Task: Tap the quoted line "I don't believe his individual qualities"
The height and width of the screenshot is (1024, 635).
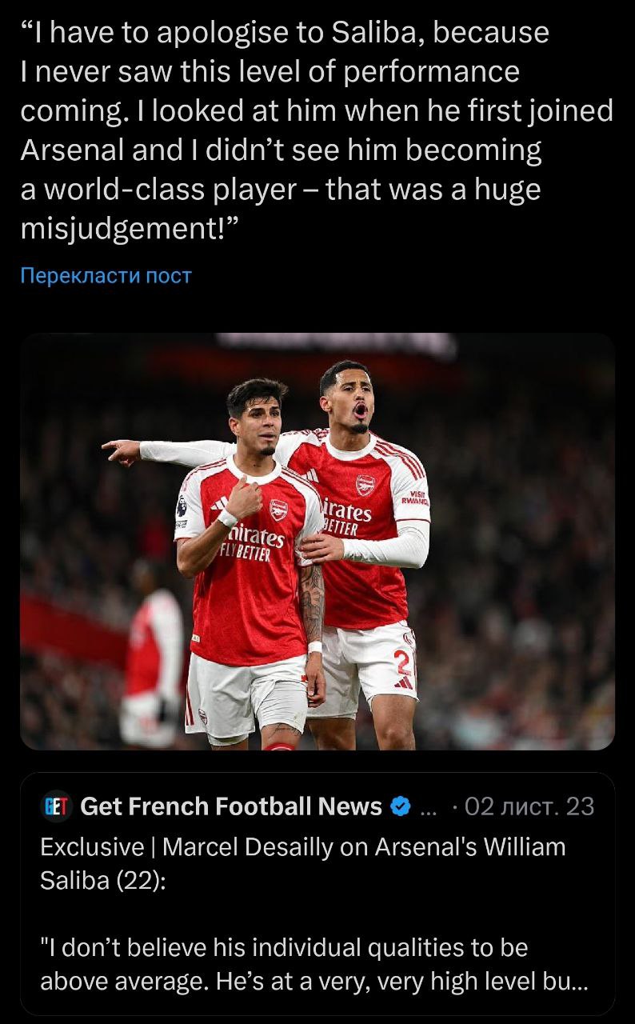Action: point(284,948)
